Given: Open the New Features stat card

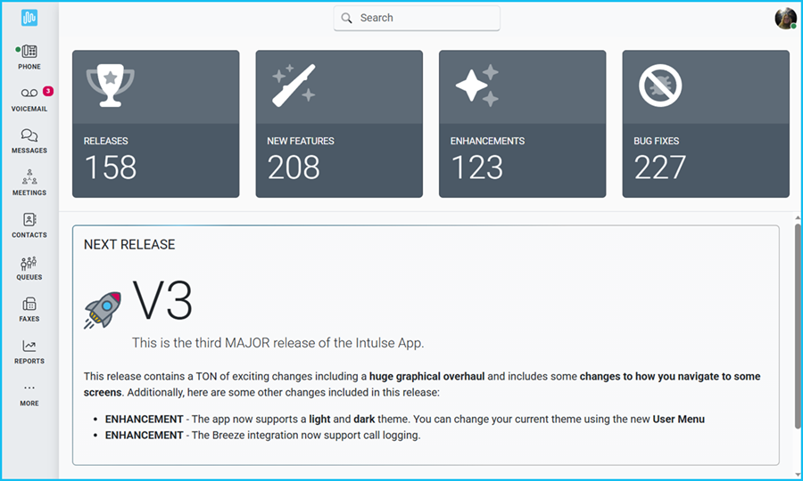Looking at the screenshot, I should pyautogui.click(x=339, y=124).
